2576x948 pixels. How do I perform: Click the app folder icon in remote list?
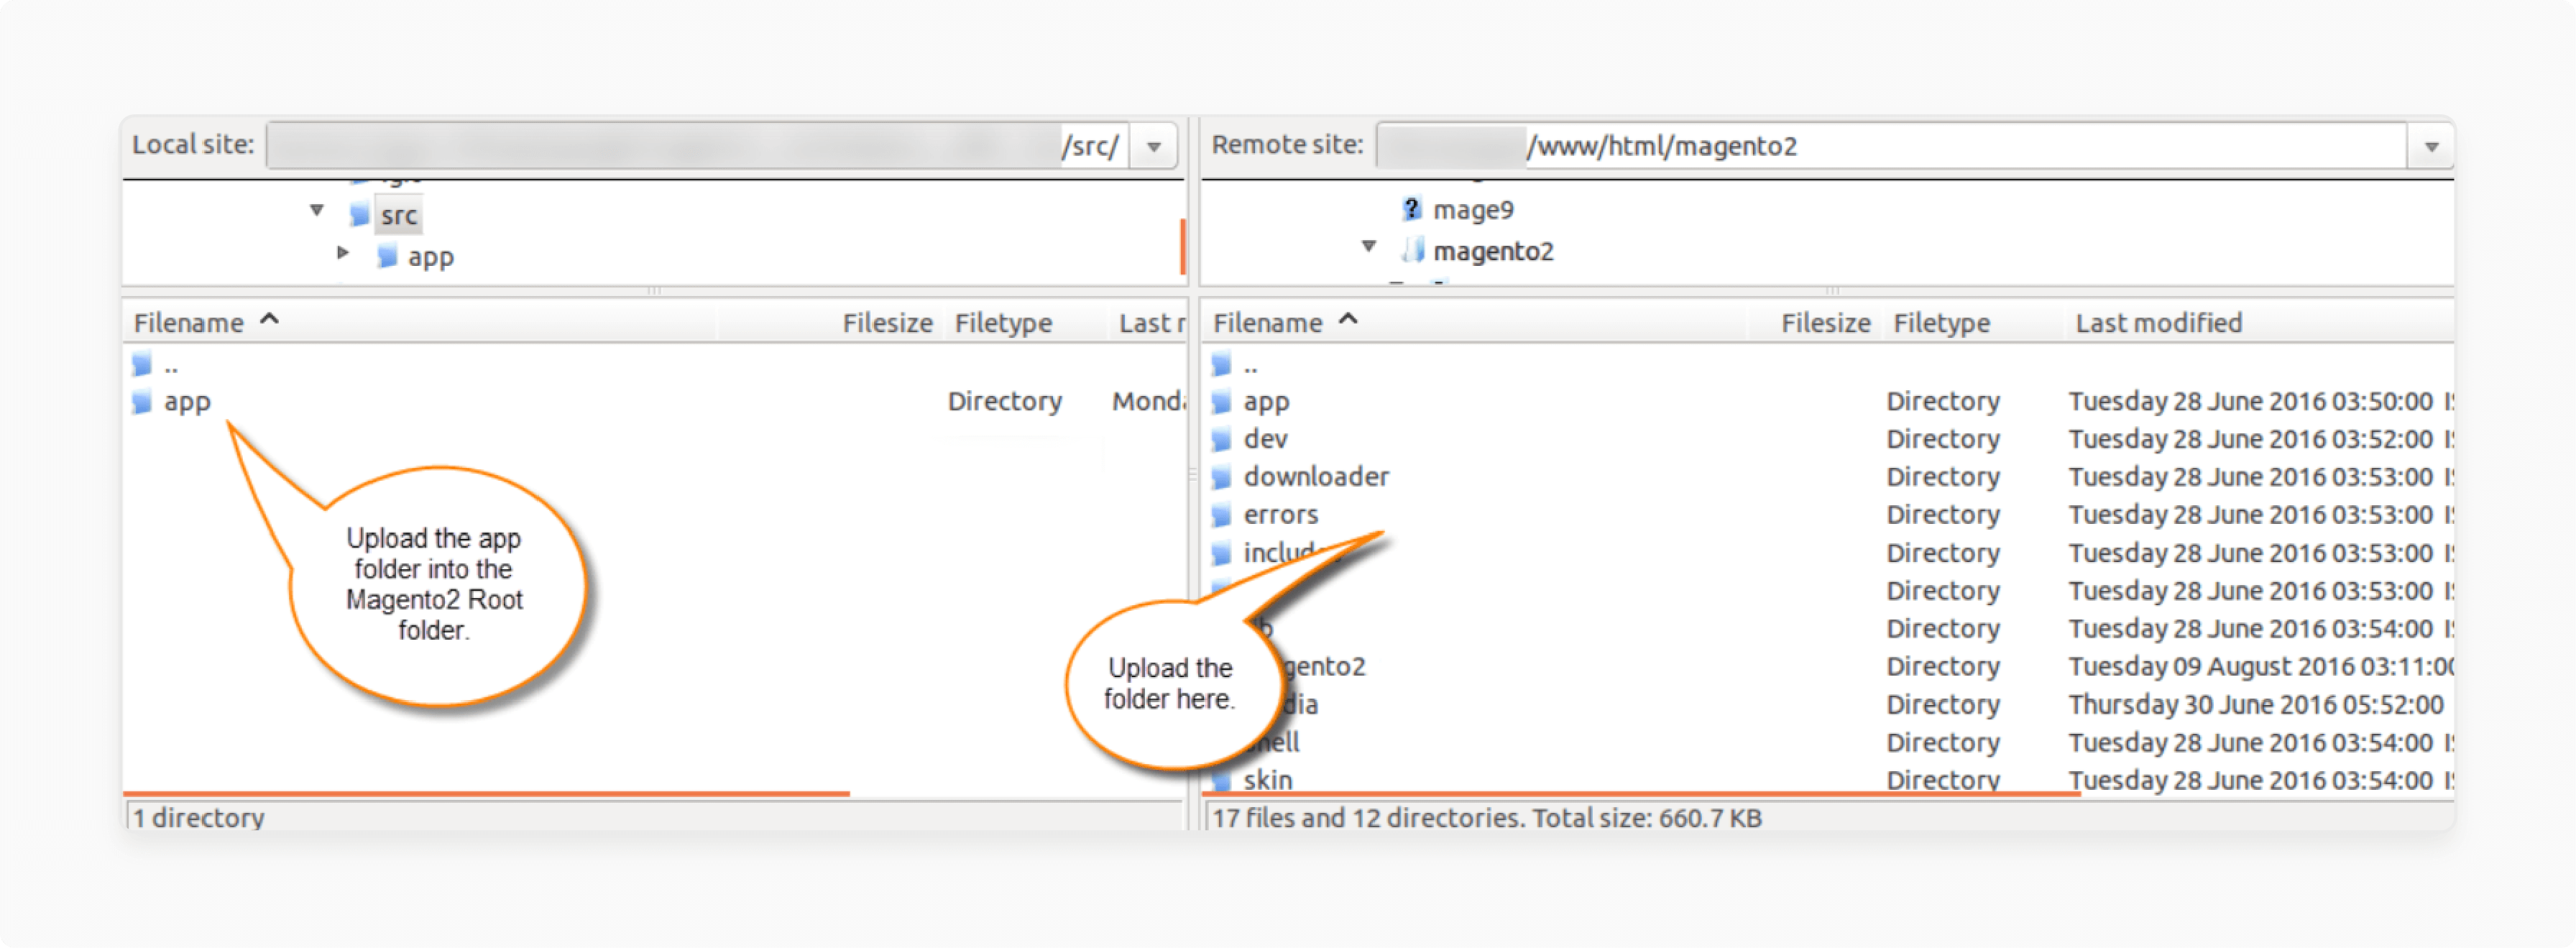pos(1221,402)
